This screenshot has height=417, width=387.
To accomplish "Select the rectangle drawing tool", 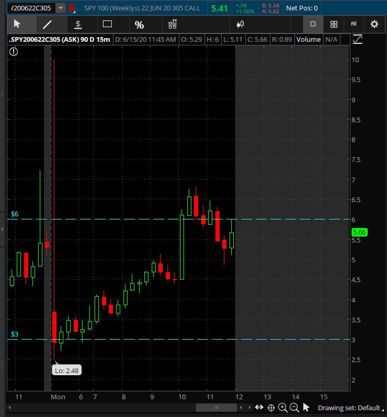I will click(108, 24).
